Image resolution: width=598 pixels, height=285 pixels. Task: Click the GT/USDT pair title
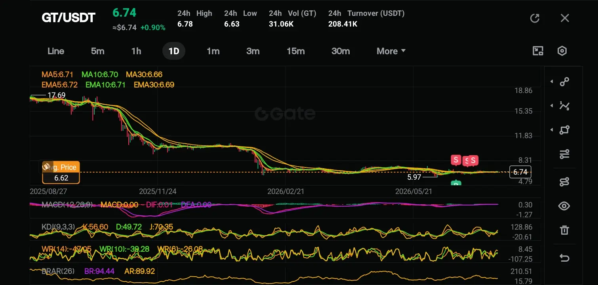[69, 18]
